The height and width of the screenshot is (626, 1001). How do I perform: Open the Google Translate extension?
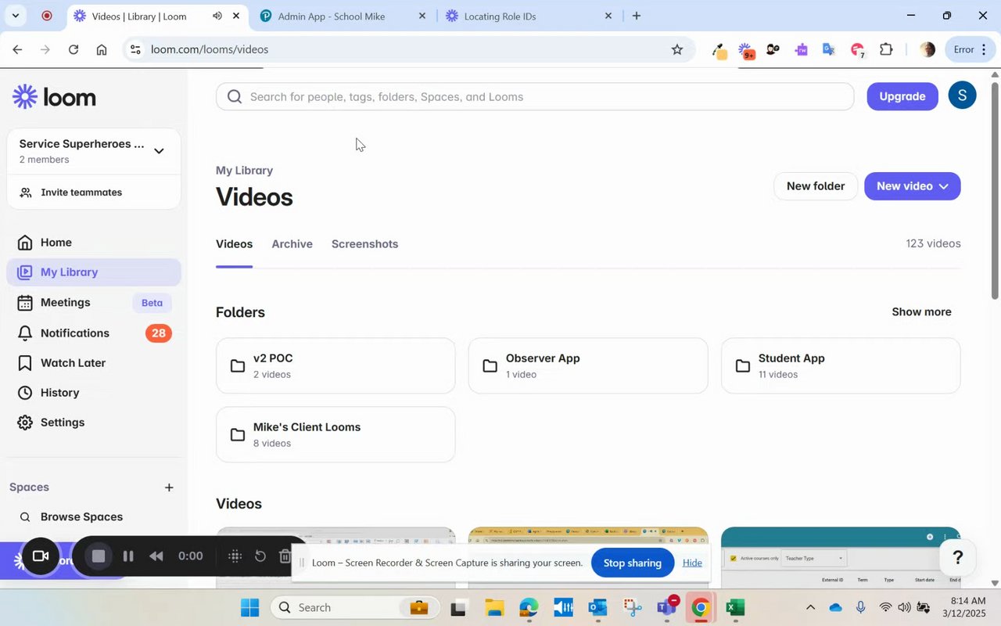pos(829,49)
